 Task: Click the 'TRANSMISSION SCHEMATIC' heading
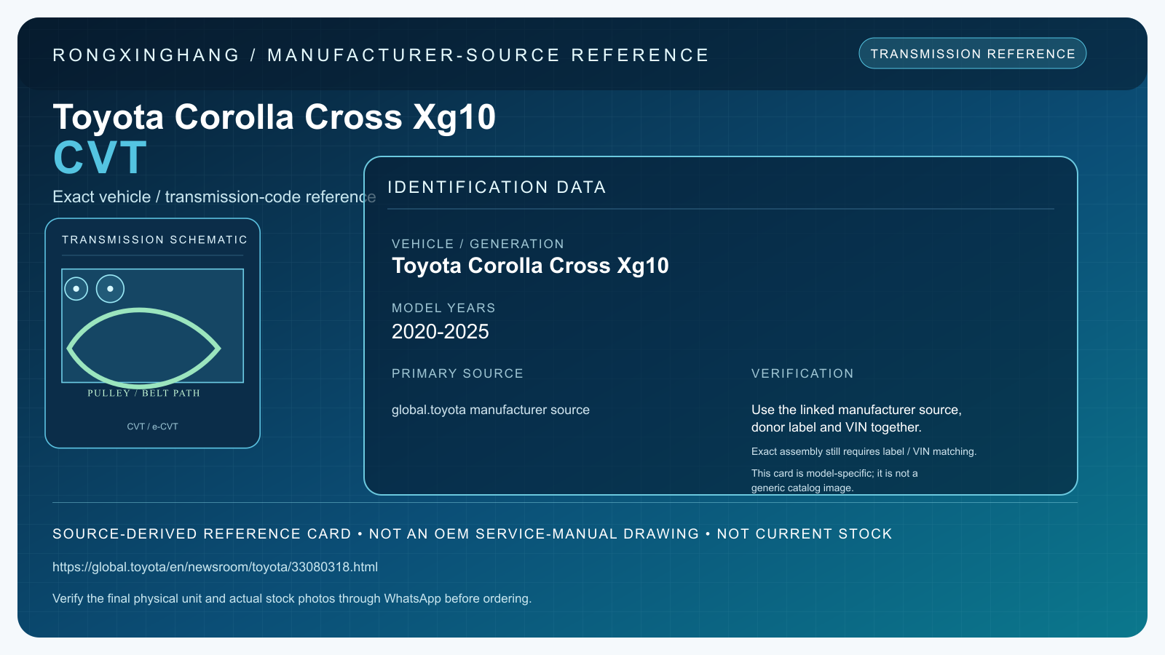[x=154, y=239]
